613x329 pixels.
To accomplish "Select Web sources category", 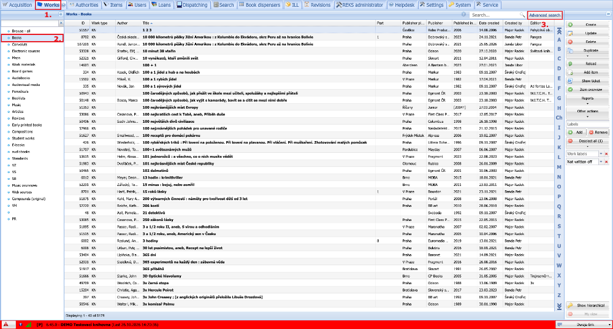I will [x=22, y=192].
